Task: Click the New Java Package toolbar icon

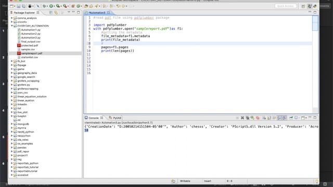Action: pyautogui.click(x=73, y=6)
